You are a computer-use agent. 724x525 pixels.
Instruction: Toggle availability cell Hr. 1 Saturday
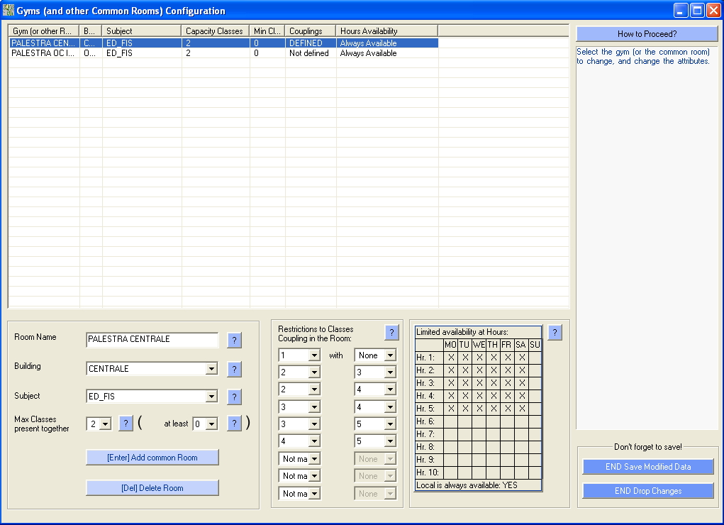(x=522, y=358)
